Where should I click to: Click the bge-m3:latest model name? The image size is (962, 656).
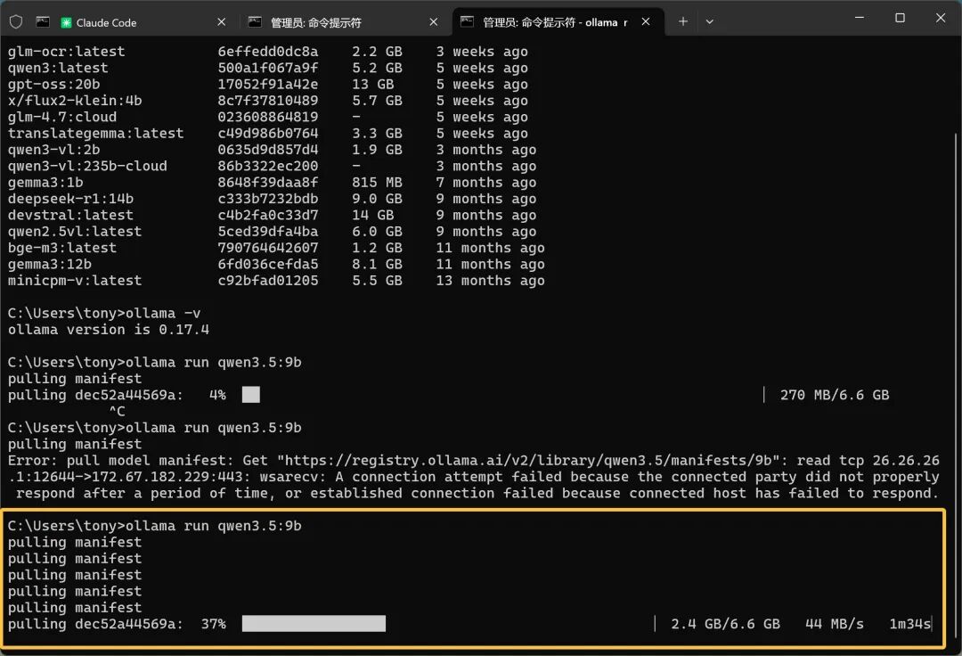coord(62,248)
